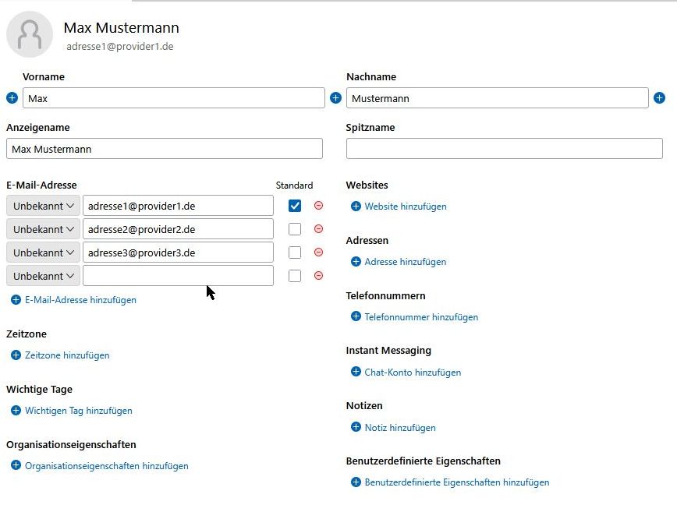Open type dropdown for the empty email row

[44, 276]
